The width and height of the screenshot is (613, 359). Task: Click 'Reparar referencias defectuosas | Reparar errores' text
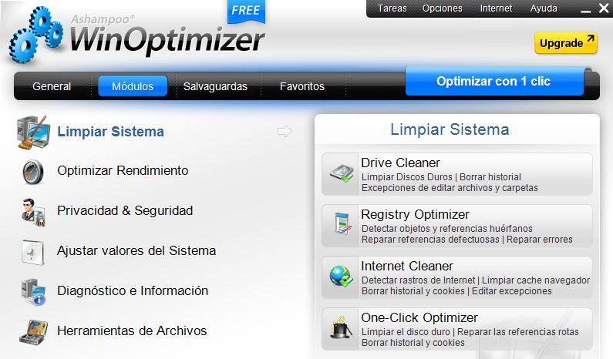[x=466, y=240]
